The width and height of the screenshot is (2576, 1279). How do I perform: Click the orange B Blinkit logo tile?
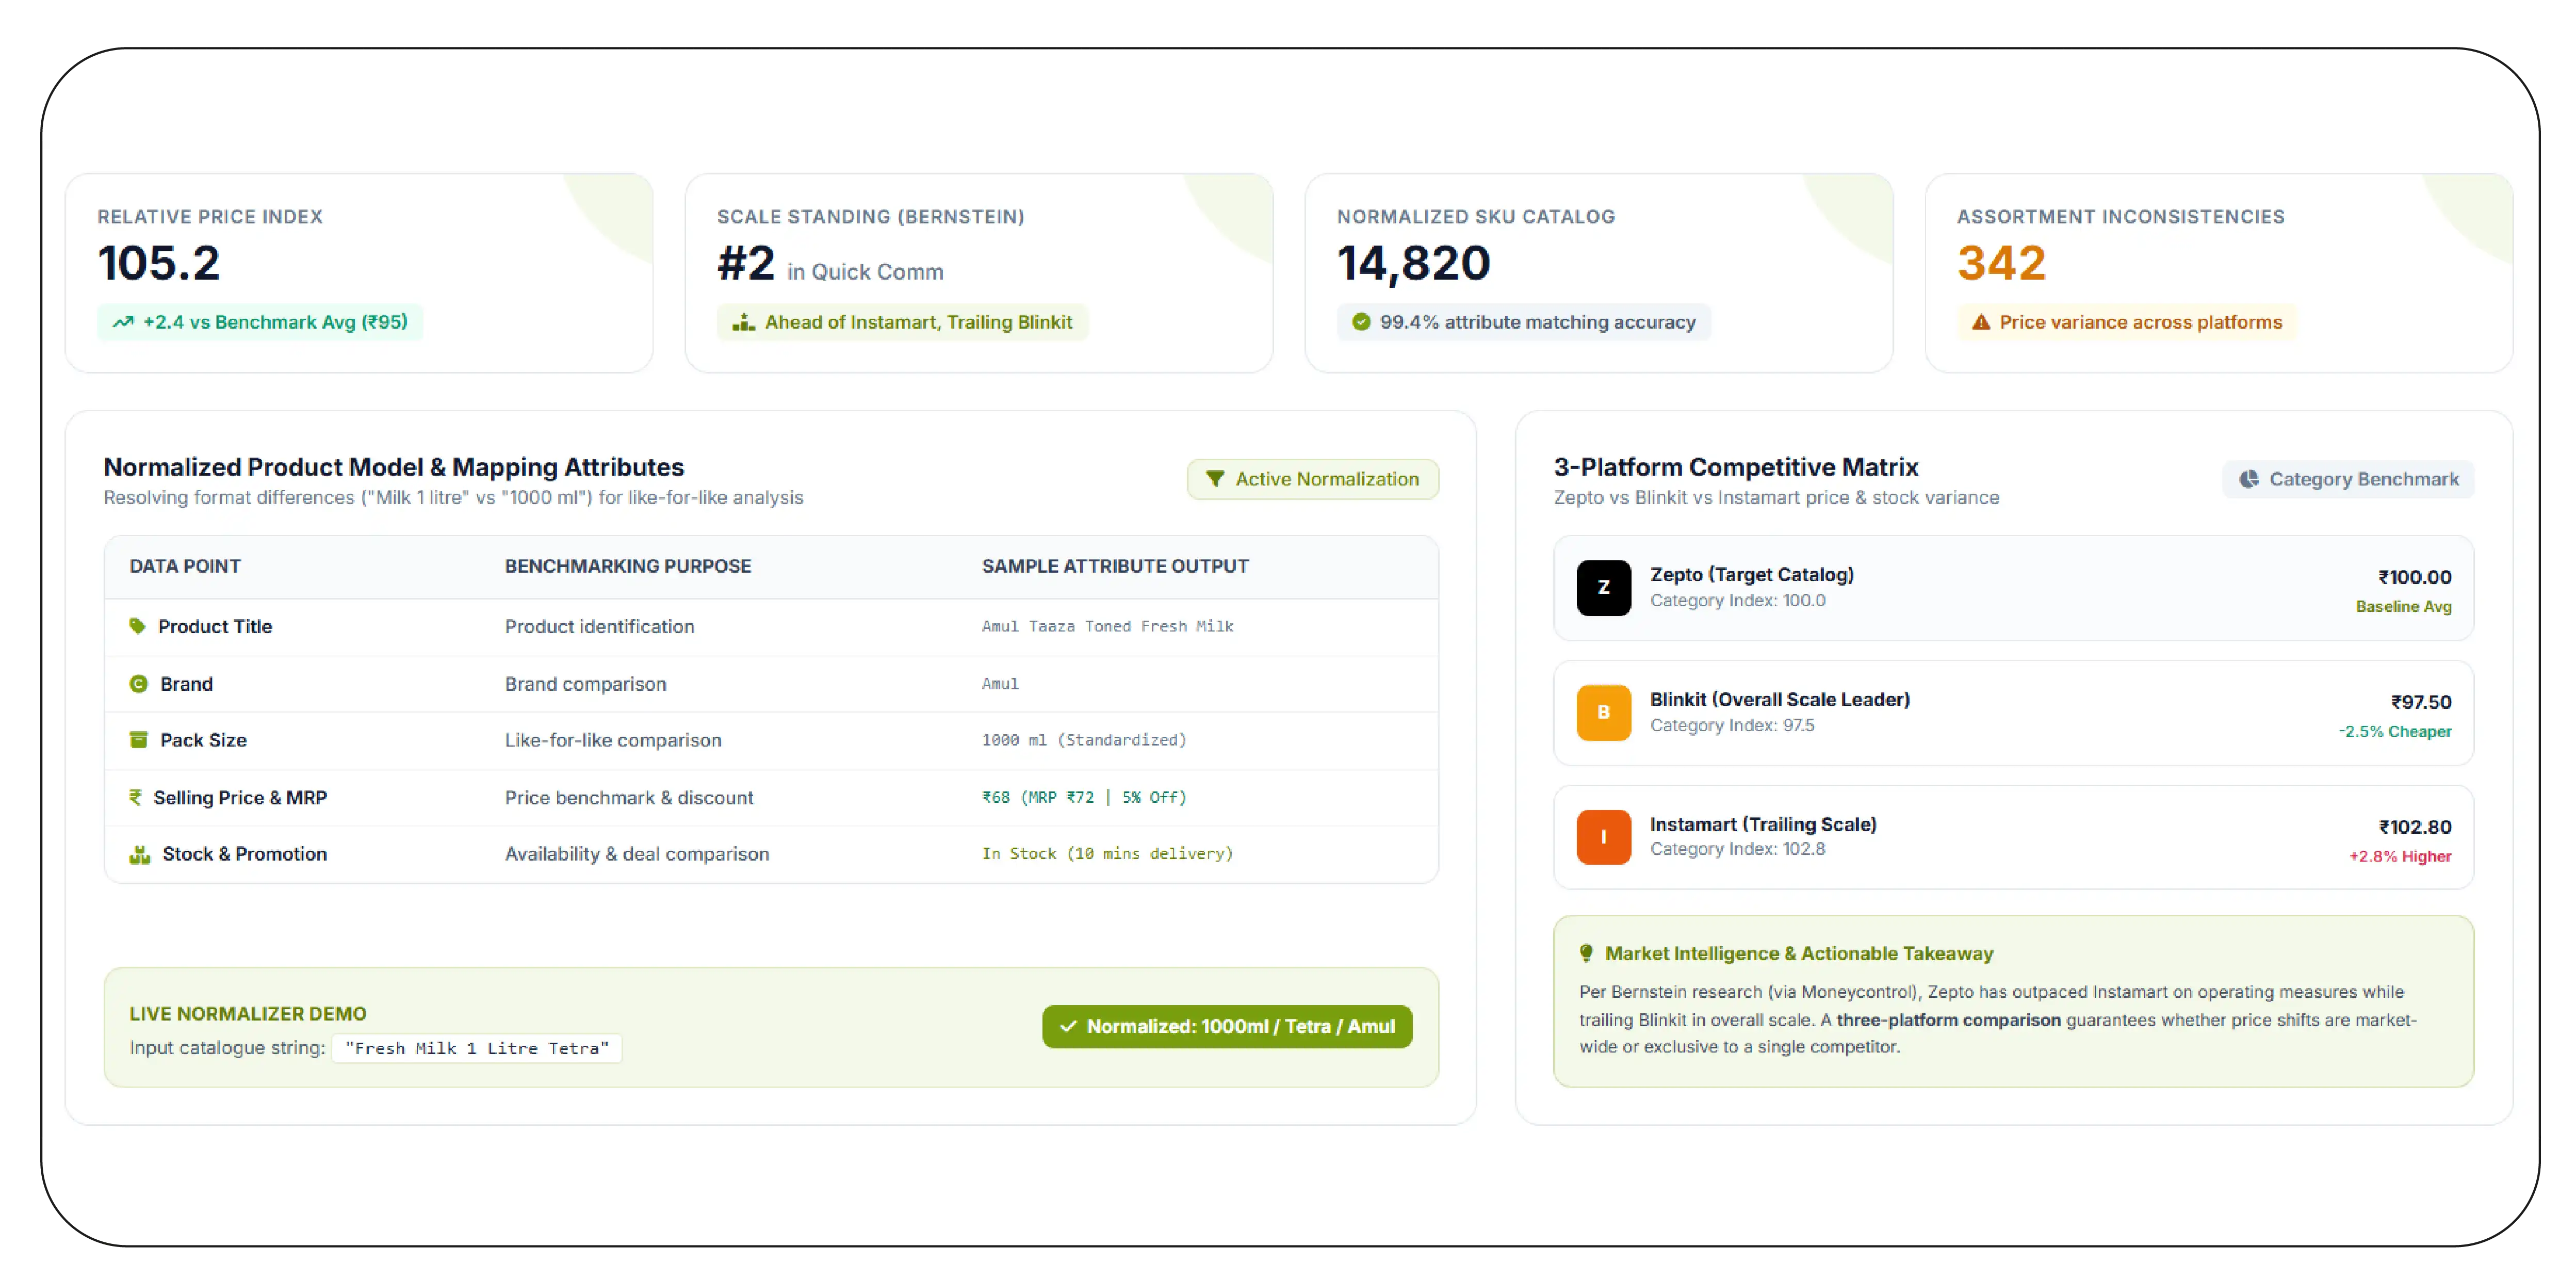point(1603,712)
